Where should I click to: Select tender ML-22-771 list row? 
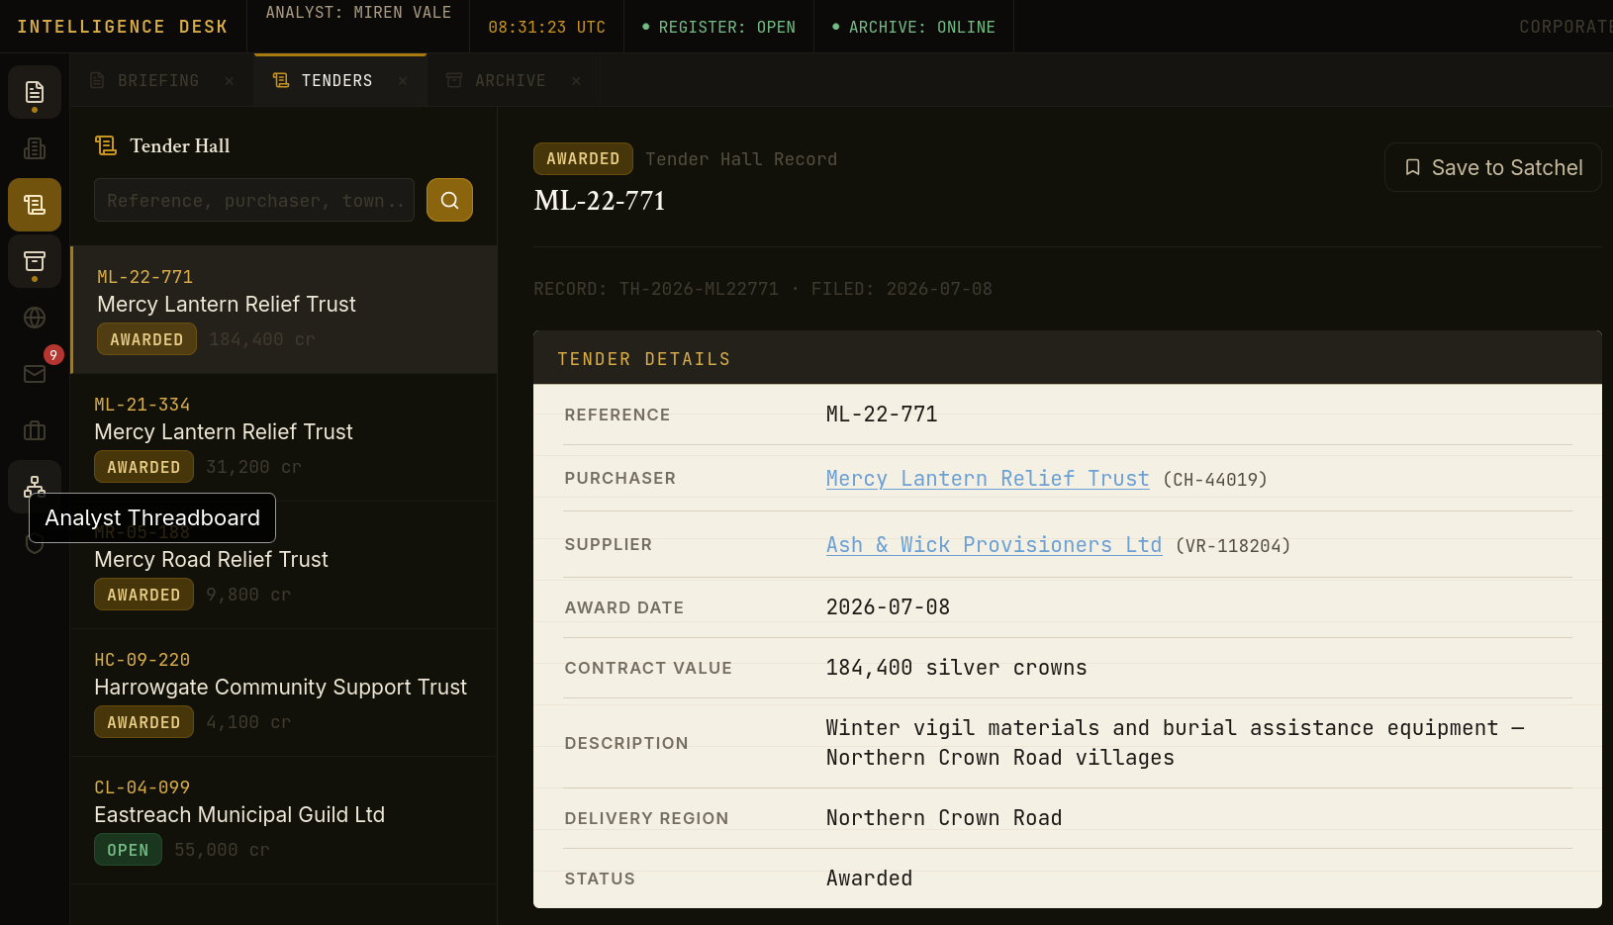tap(284, 310)
